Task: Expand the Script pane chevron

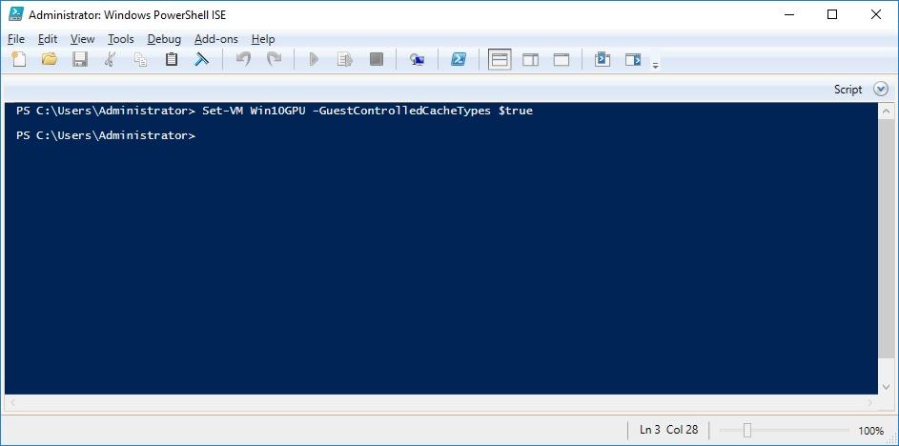Action: (x=881, y=90)
